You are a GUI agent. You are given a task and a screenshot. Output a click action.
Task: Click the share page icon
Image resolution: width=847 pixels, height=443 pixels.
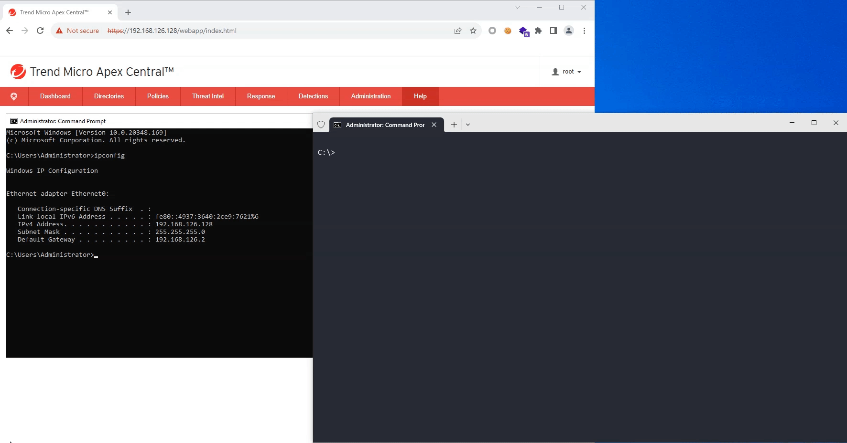click(458, 31)
